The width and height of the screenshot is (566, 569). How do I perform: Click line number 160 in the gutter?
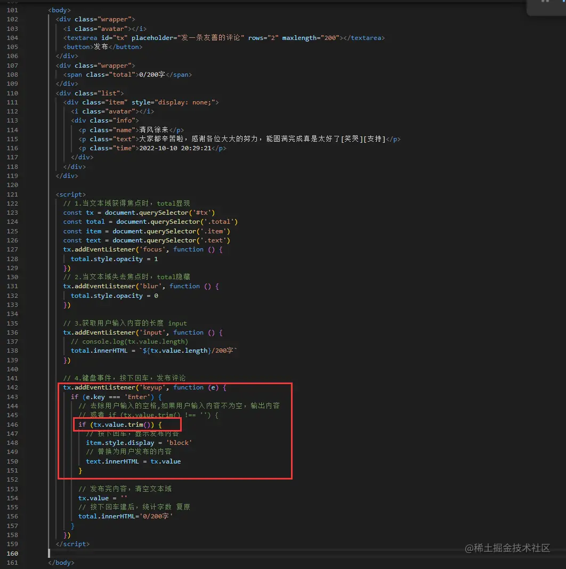pyautogui.click(x=12, y=554)
